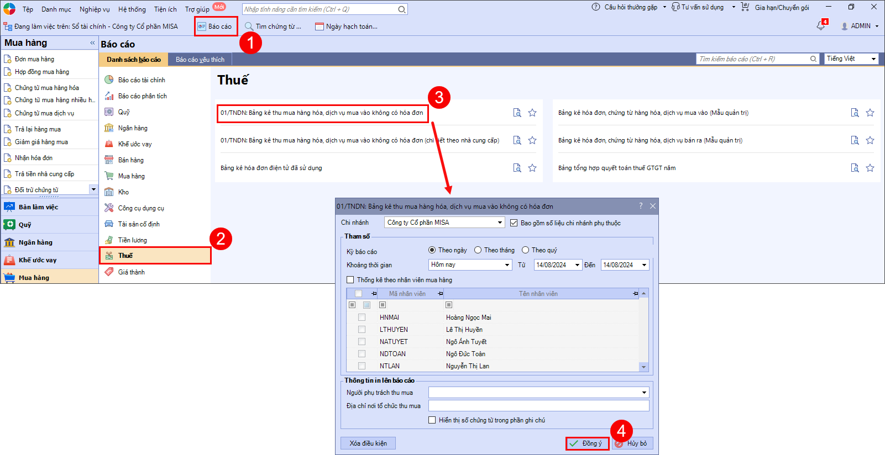This screenshot has height=455, width=885.
Task: Open Báo cáo tài chính category
Action: coord(142,80)
